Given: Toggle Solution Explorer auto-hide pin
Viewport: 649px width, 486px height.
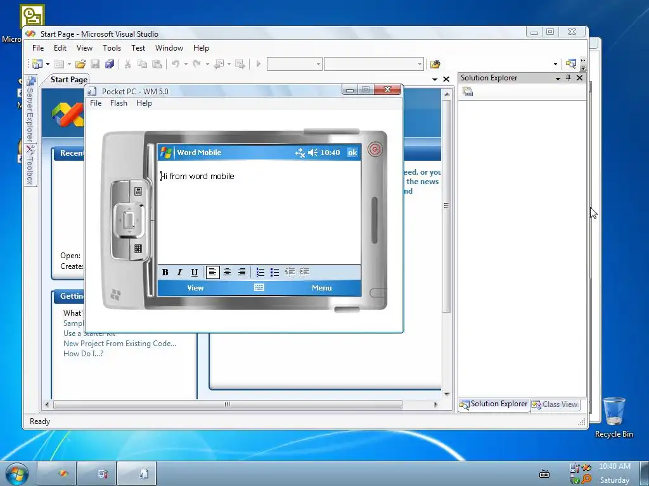Looking at the screenshot, I should (569, 78).
